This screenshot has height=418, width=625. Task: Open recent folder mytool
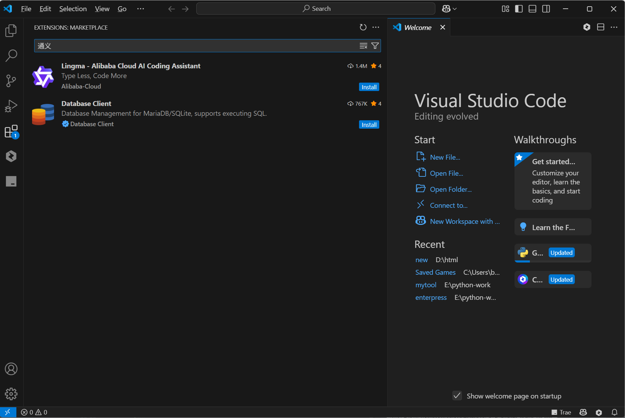click(426, 285)
